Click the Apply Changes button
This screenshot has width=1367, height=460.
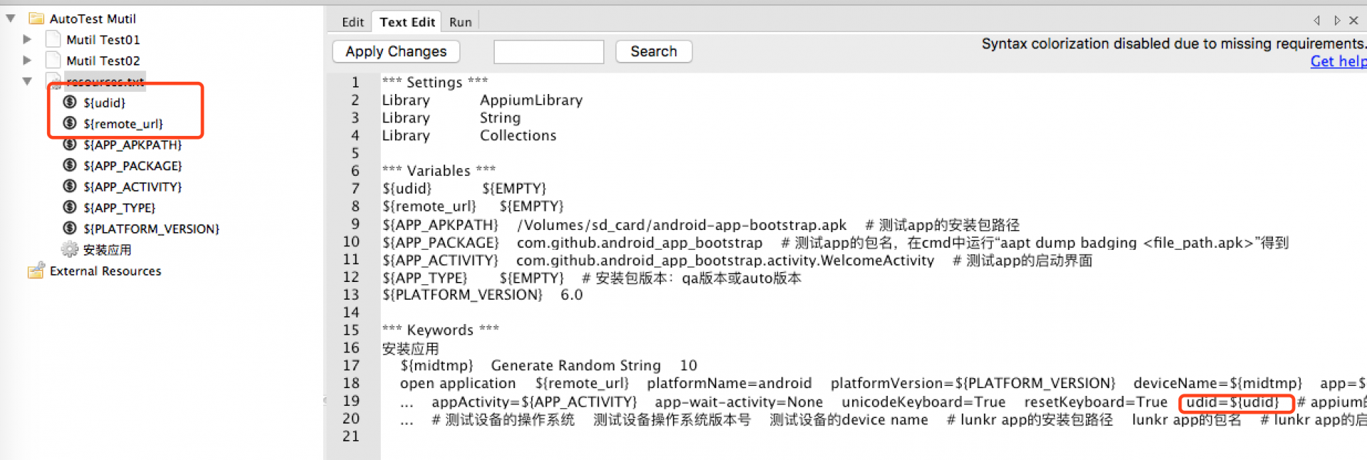pyautogui.click(x=396, y=51)
